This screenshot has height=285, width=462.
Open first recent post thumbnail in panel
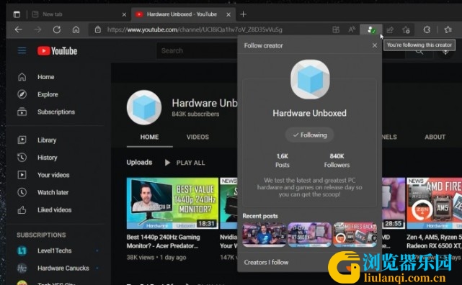coord(264,235)
